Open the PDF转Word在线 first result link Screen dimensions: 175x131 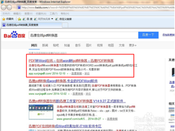(71, 61)
